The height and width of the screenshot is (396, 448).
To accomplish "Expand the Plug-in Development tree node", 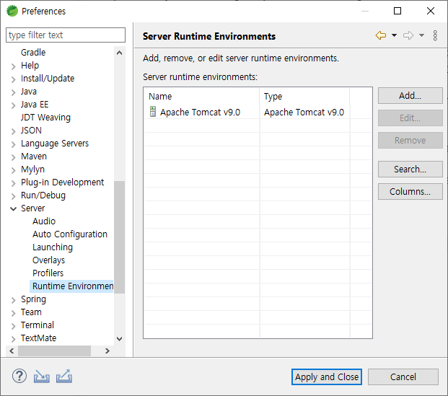I will pyautogui.click(x=13, y=183).
